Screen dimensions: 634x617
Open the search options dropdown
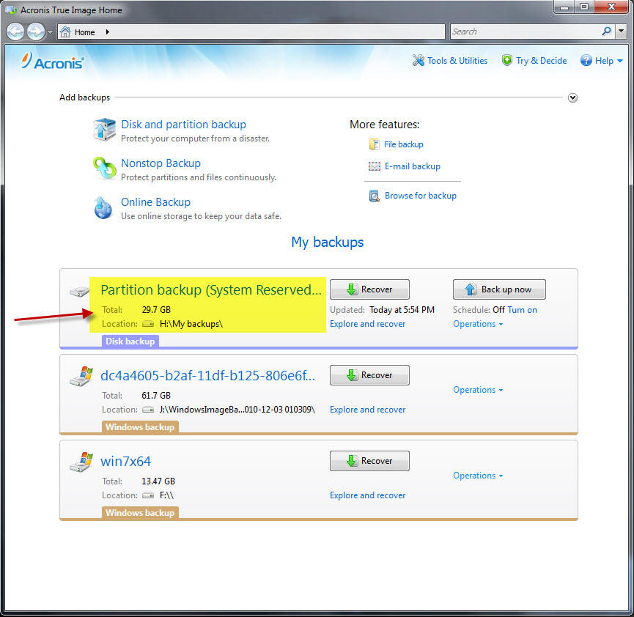[x=621, y=31]
